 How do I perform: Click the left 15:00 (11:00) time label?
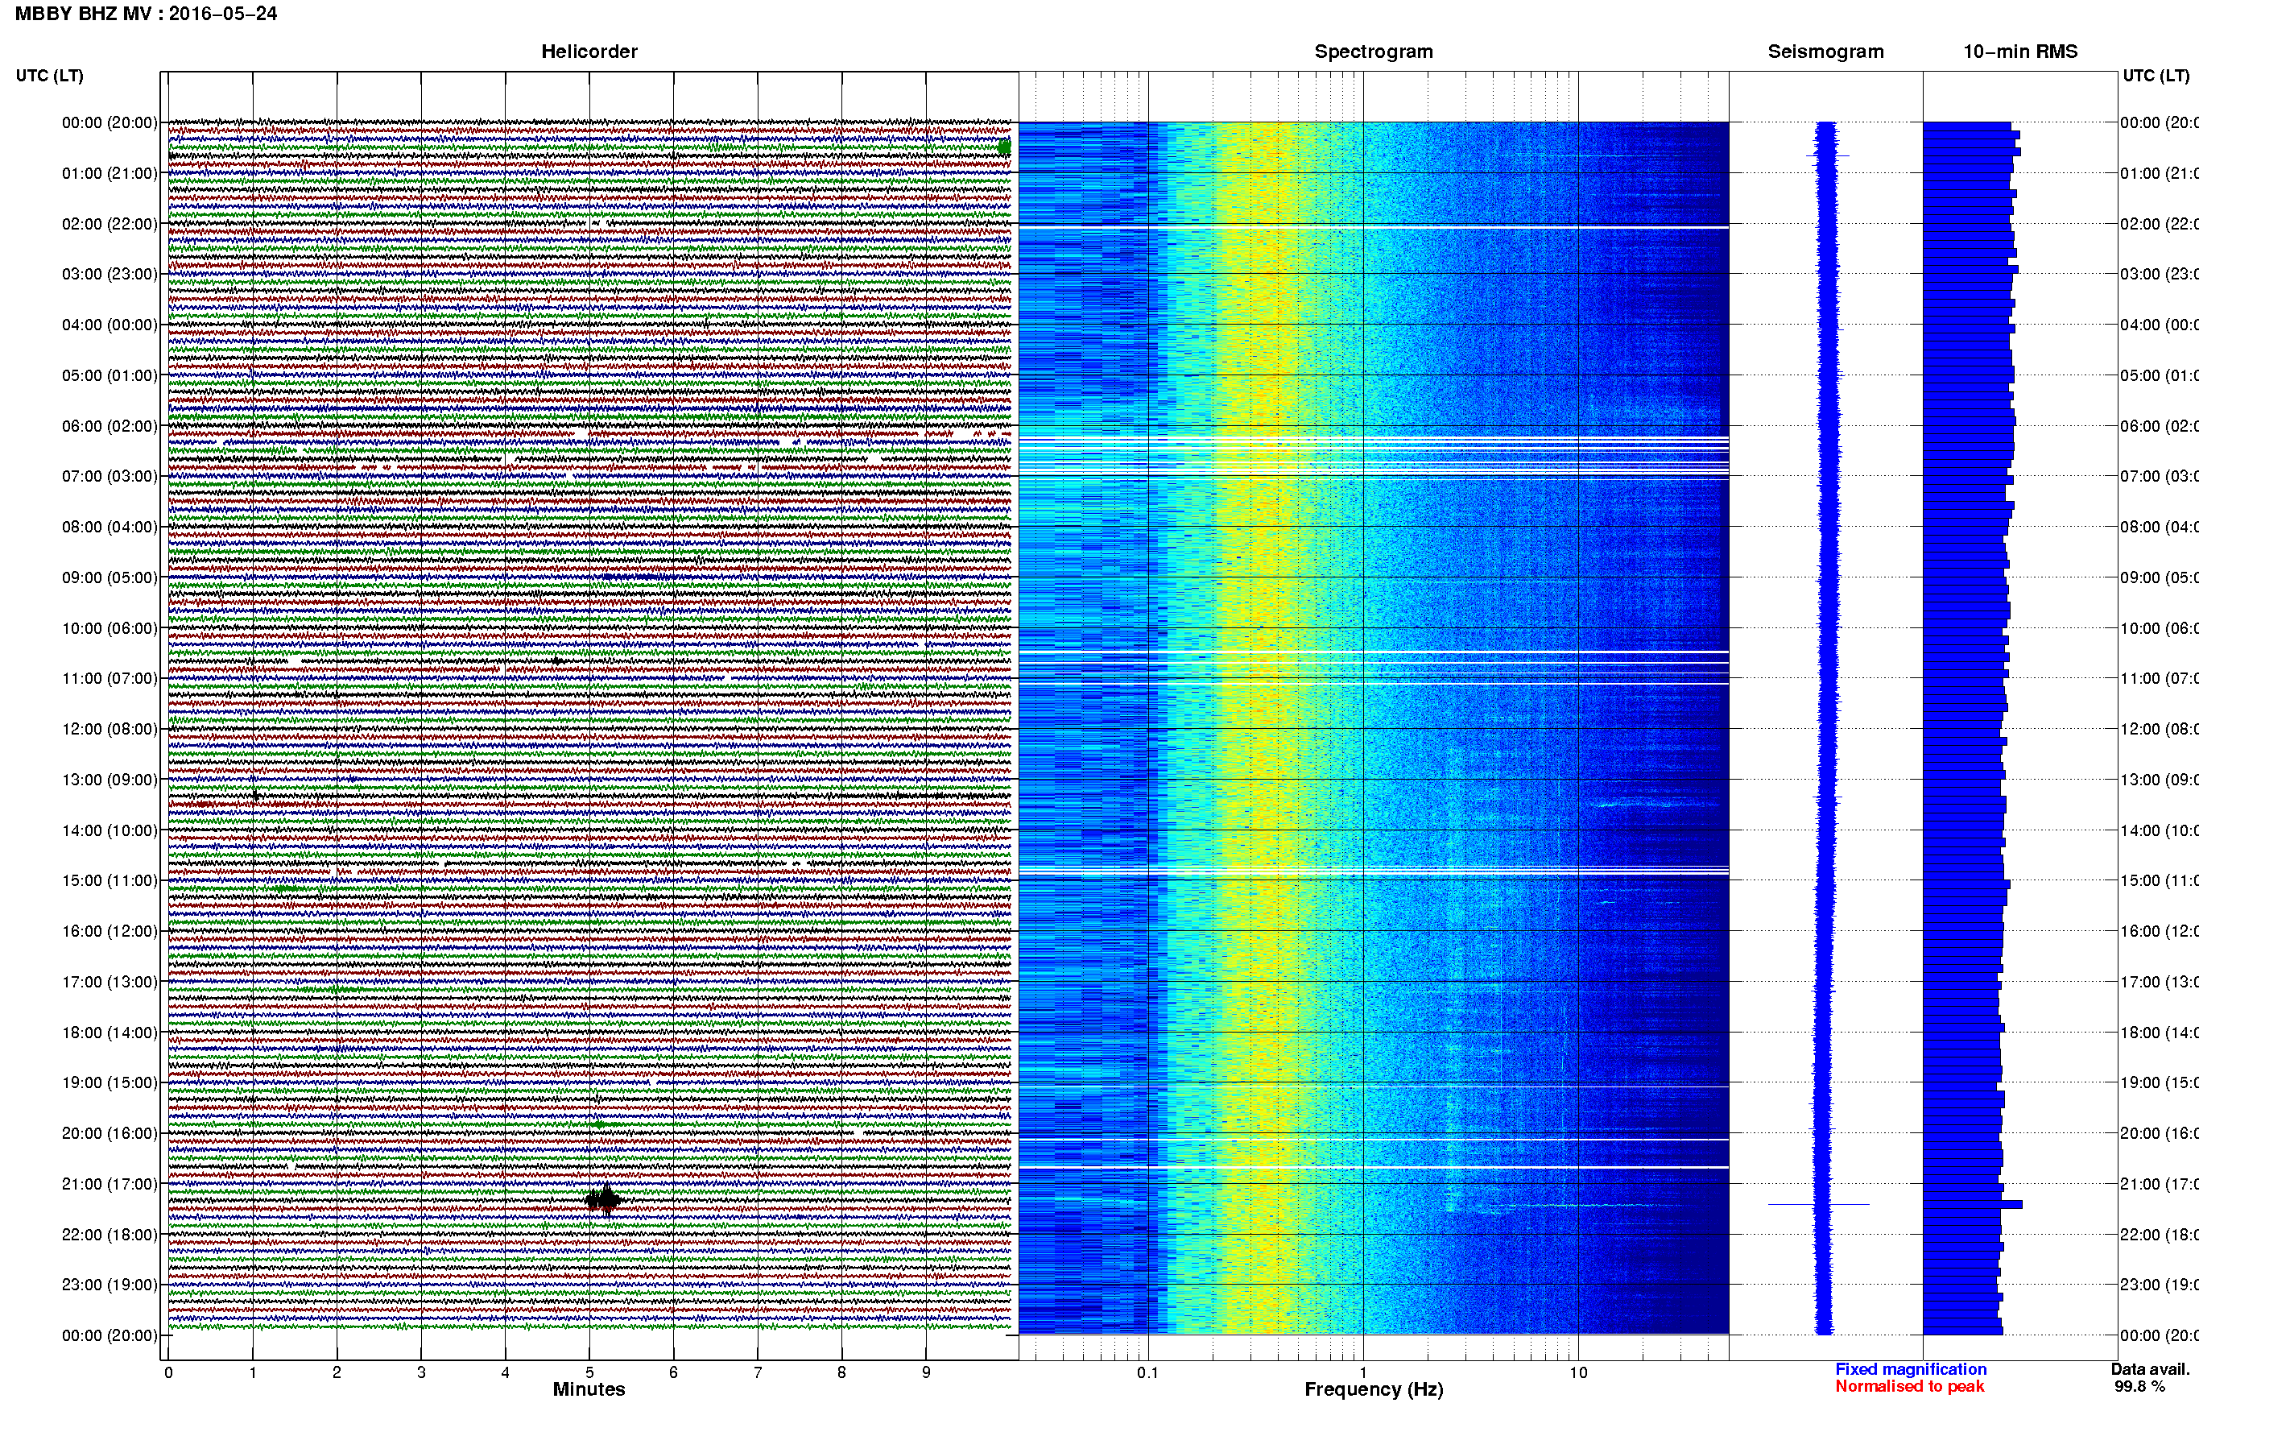pyautogui.click(x=110, y=881)
